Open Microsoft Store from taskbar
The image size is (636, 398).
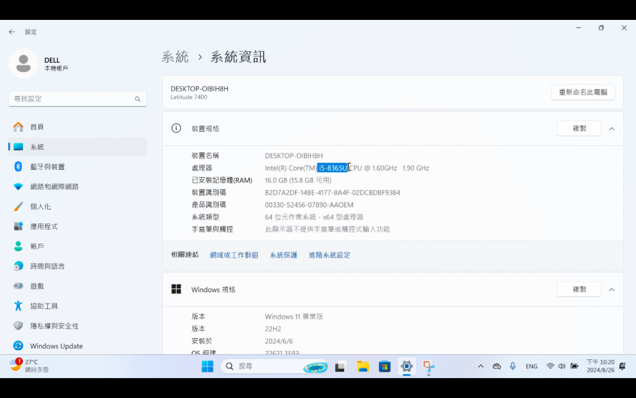384,366
